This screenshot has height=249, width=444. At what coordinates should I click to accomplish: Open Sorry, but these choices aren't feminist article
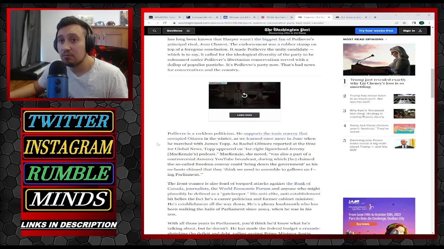coord(369,128)
